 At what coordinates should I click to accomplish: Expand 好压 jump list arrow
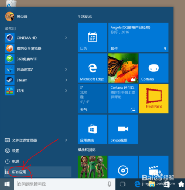(x=66, y=91)
